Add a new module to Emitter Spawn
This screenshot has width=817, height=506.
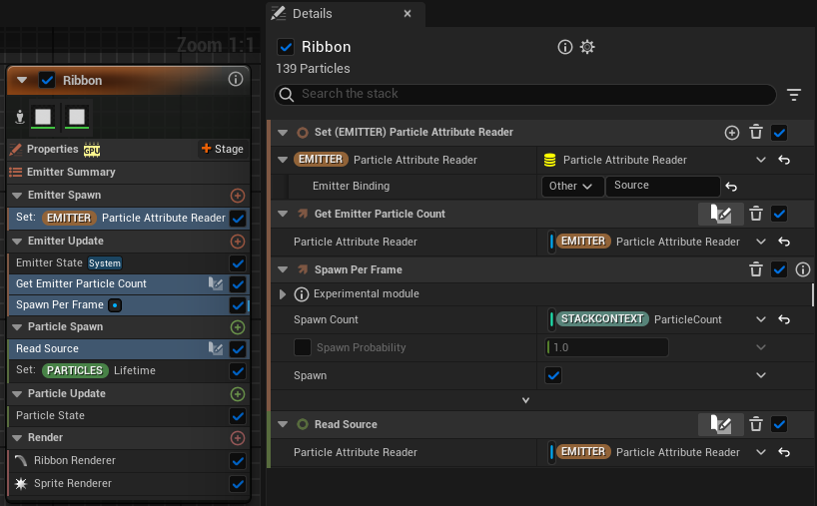[238, 196]
